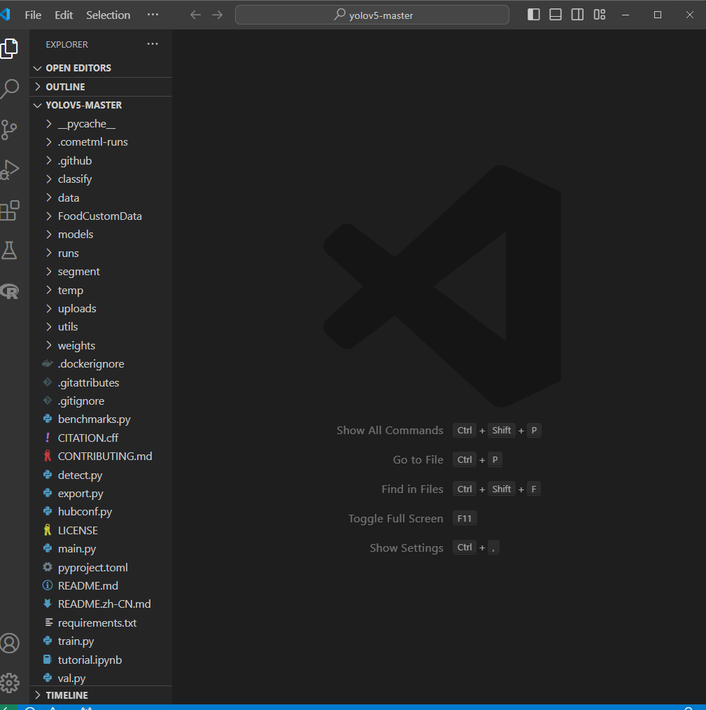Open CONTRIBUTING.md file
The image size is (706, 710).
click(101, 456)
